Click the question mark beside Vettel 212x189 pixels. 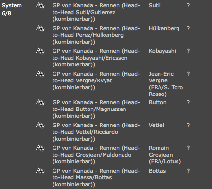(188, 125)
